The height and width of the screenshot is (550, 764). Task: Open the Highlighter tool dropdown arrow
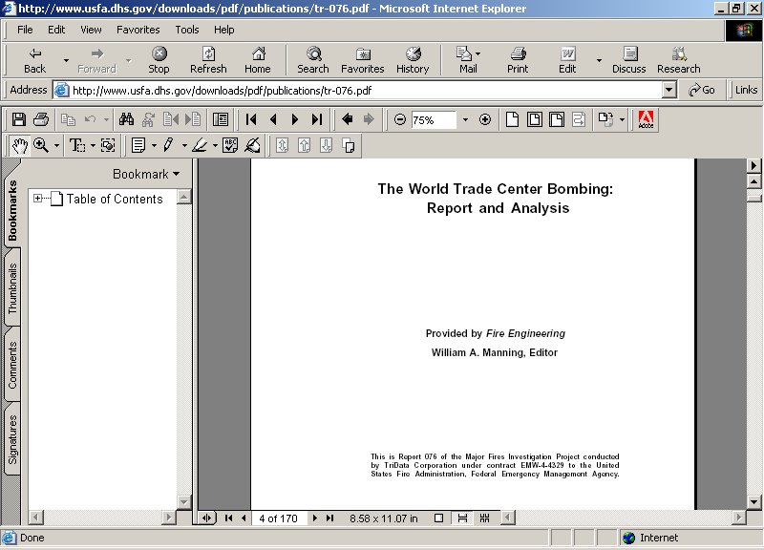tap(215, 145)
